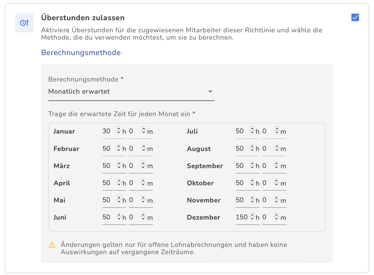Click the Februar hours stepper arrows
Image resolution: width=374 pixels, height=275 pixels.
119,148
